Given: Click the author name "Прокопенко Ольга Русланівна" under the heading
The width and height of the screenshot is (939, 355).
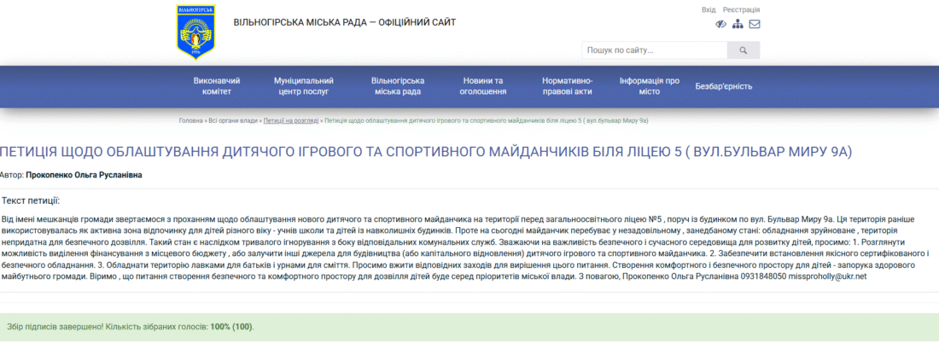Looking at the screenshot, I should pos(84,176).
